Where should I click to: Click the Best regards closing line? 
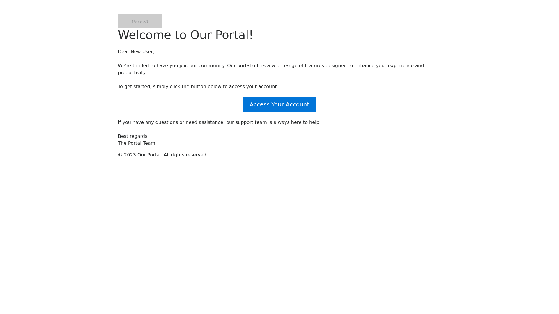[133, 136]
